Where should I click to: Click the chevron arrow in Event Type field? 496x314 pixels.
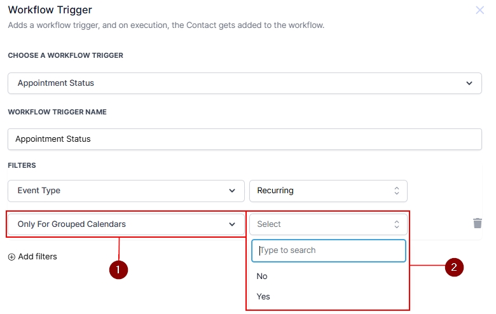pyautogui.click(x=231, y=191)
